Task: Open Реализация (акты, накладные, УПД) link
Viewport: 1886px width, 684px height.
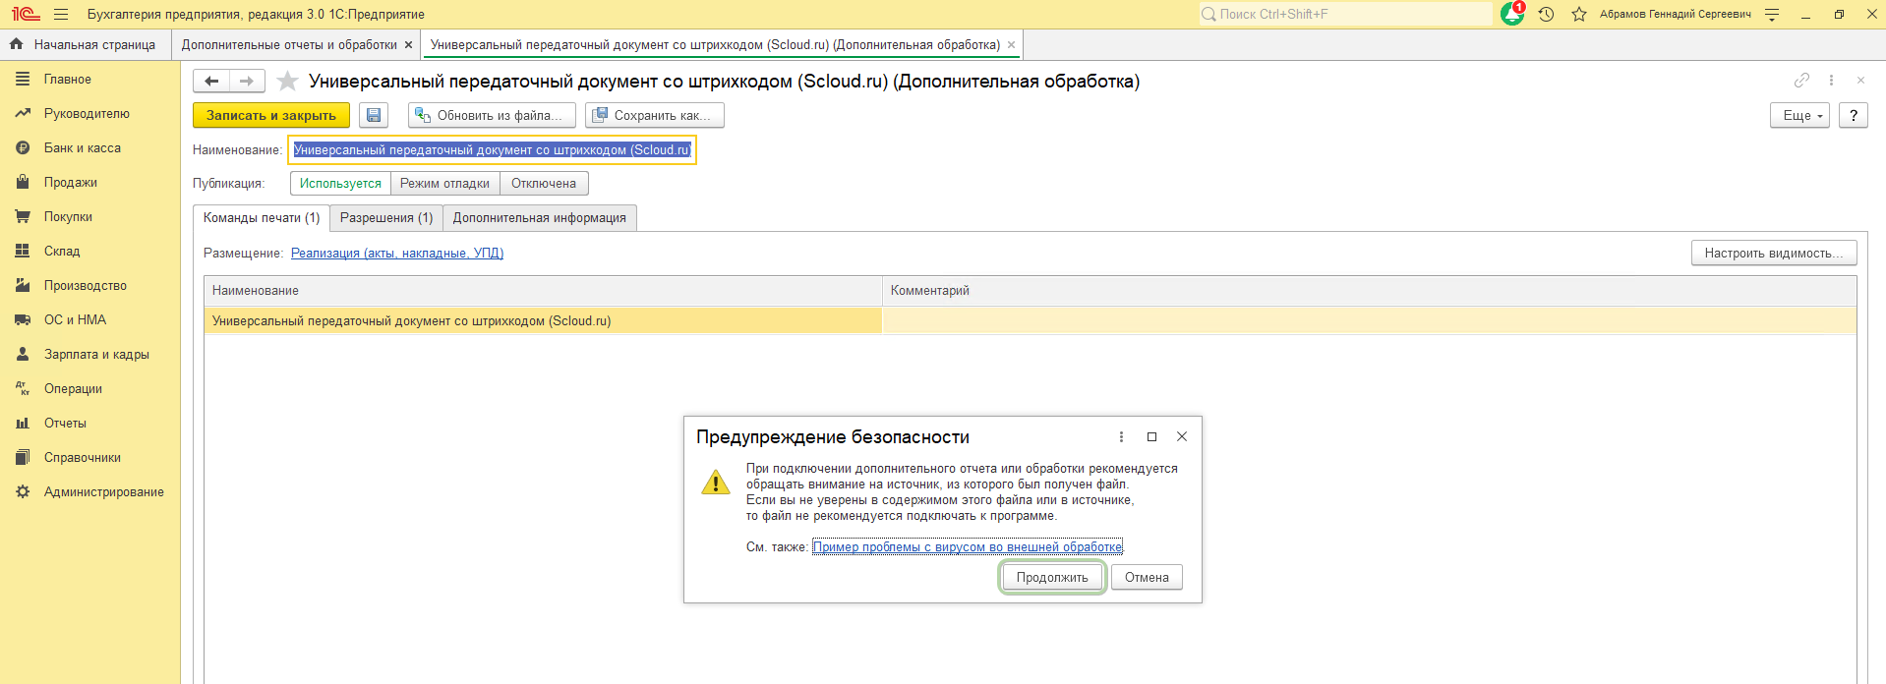Action: tap(397, 254)
